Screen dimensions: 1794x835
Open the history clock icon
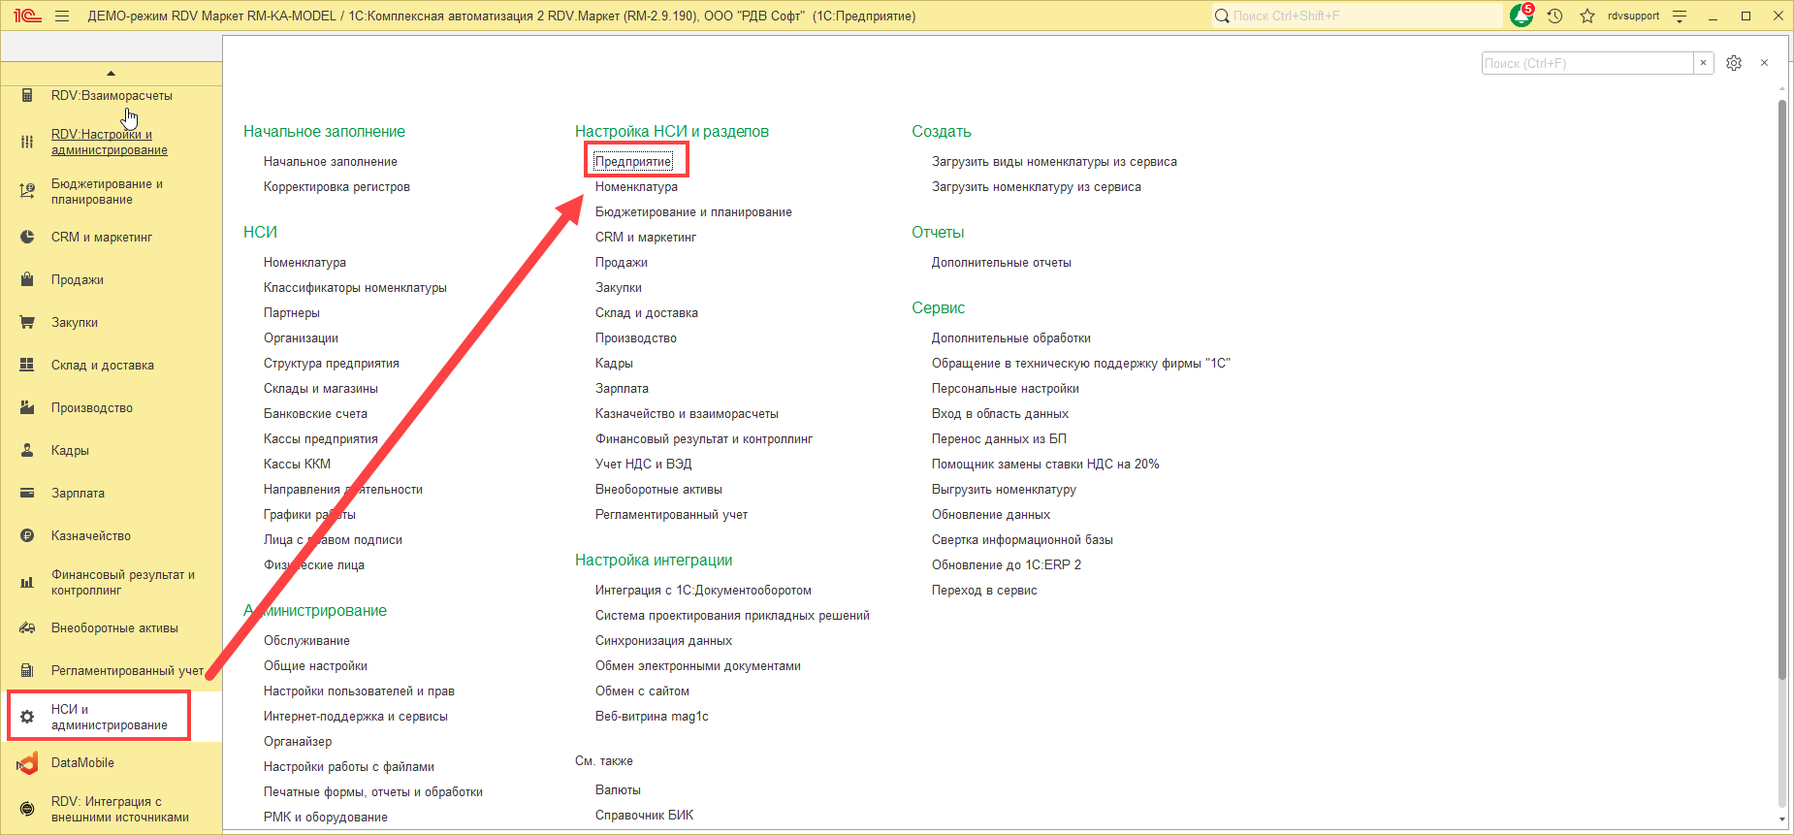pos(1555,16)
